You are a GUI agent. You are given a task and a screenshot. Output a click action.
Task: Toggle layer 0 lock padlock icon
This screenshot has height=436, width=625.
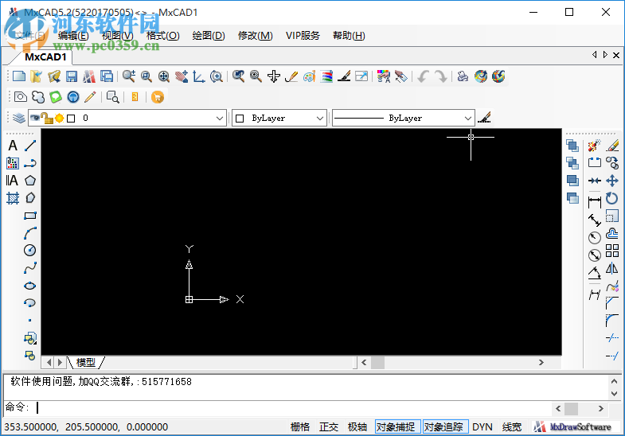[48, 118]
